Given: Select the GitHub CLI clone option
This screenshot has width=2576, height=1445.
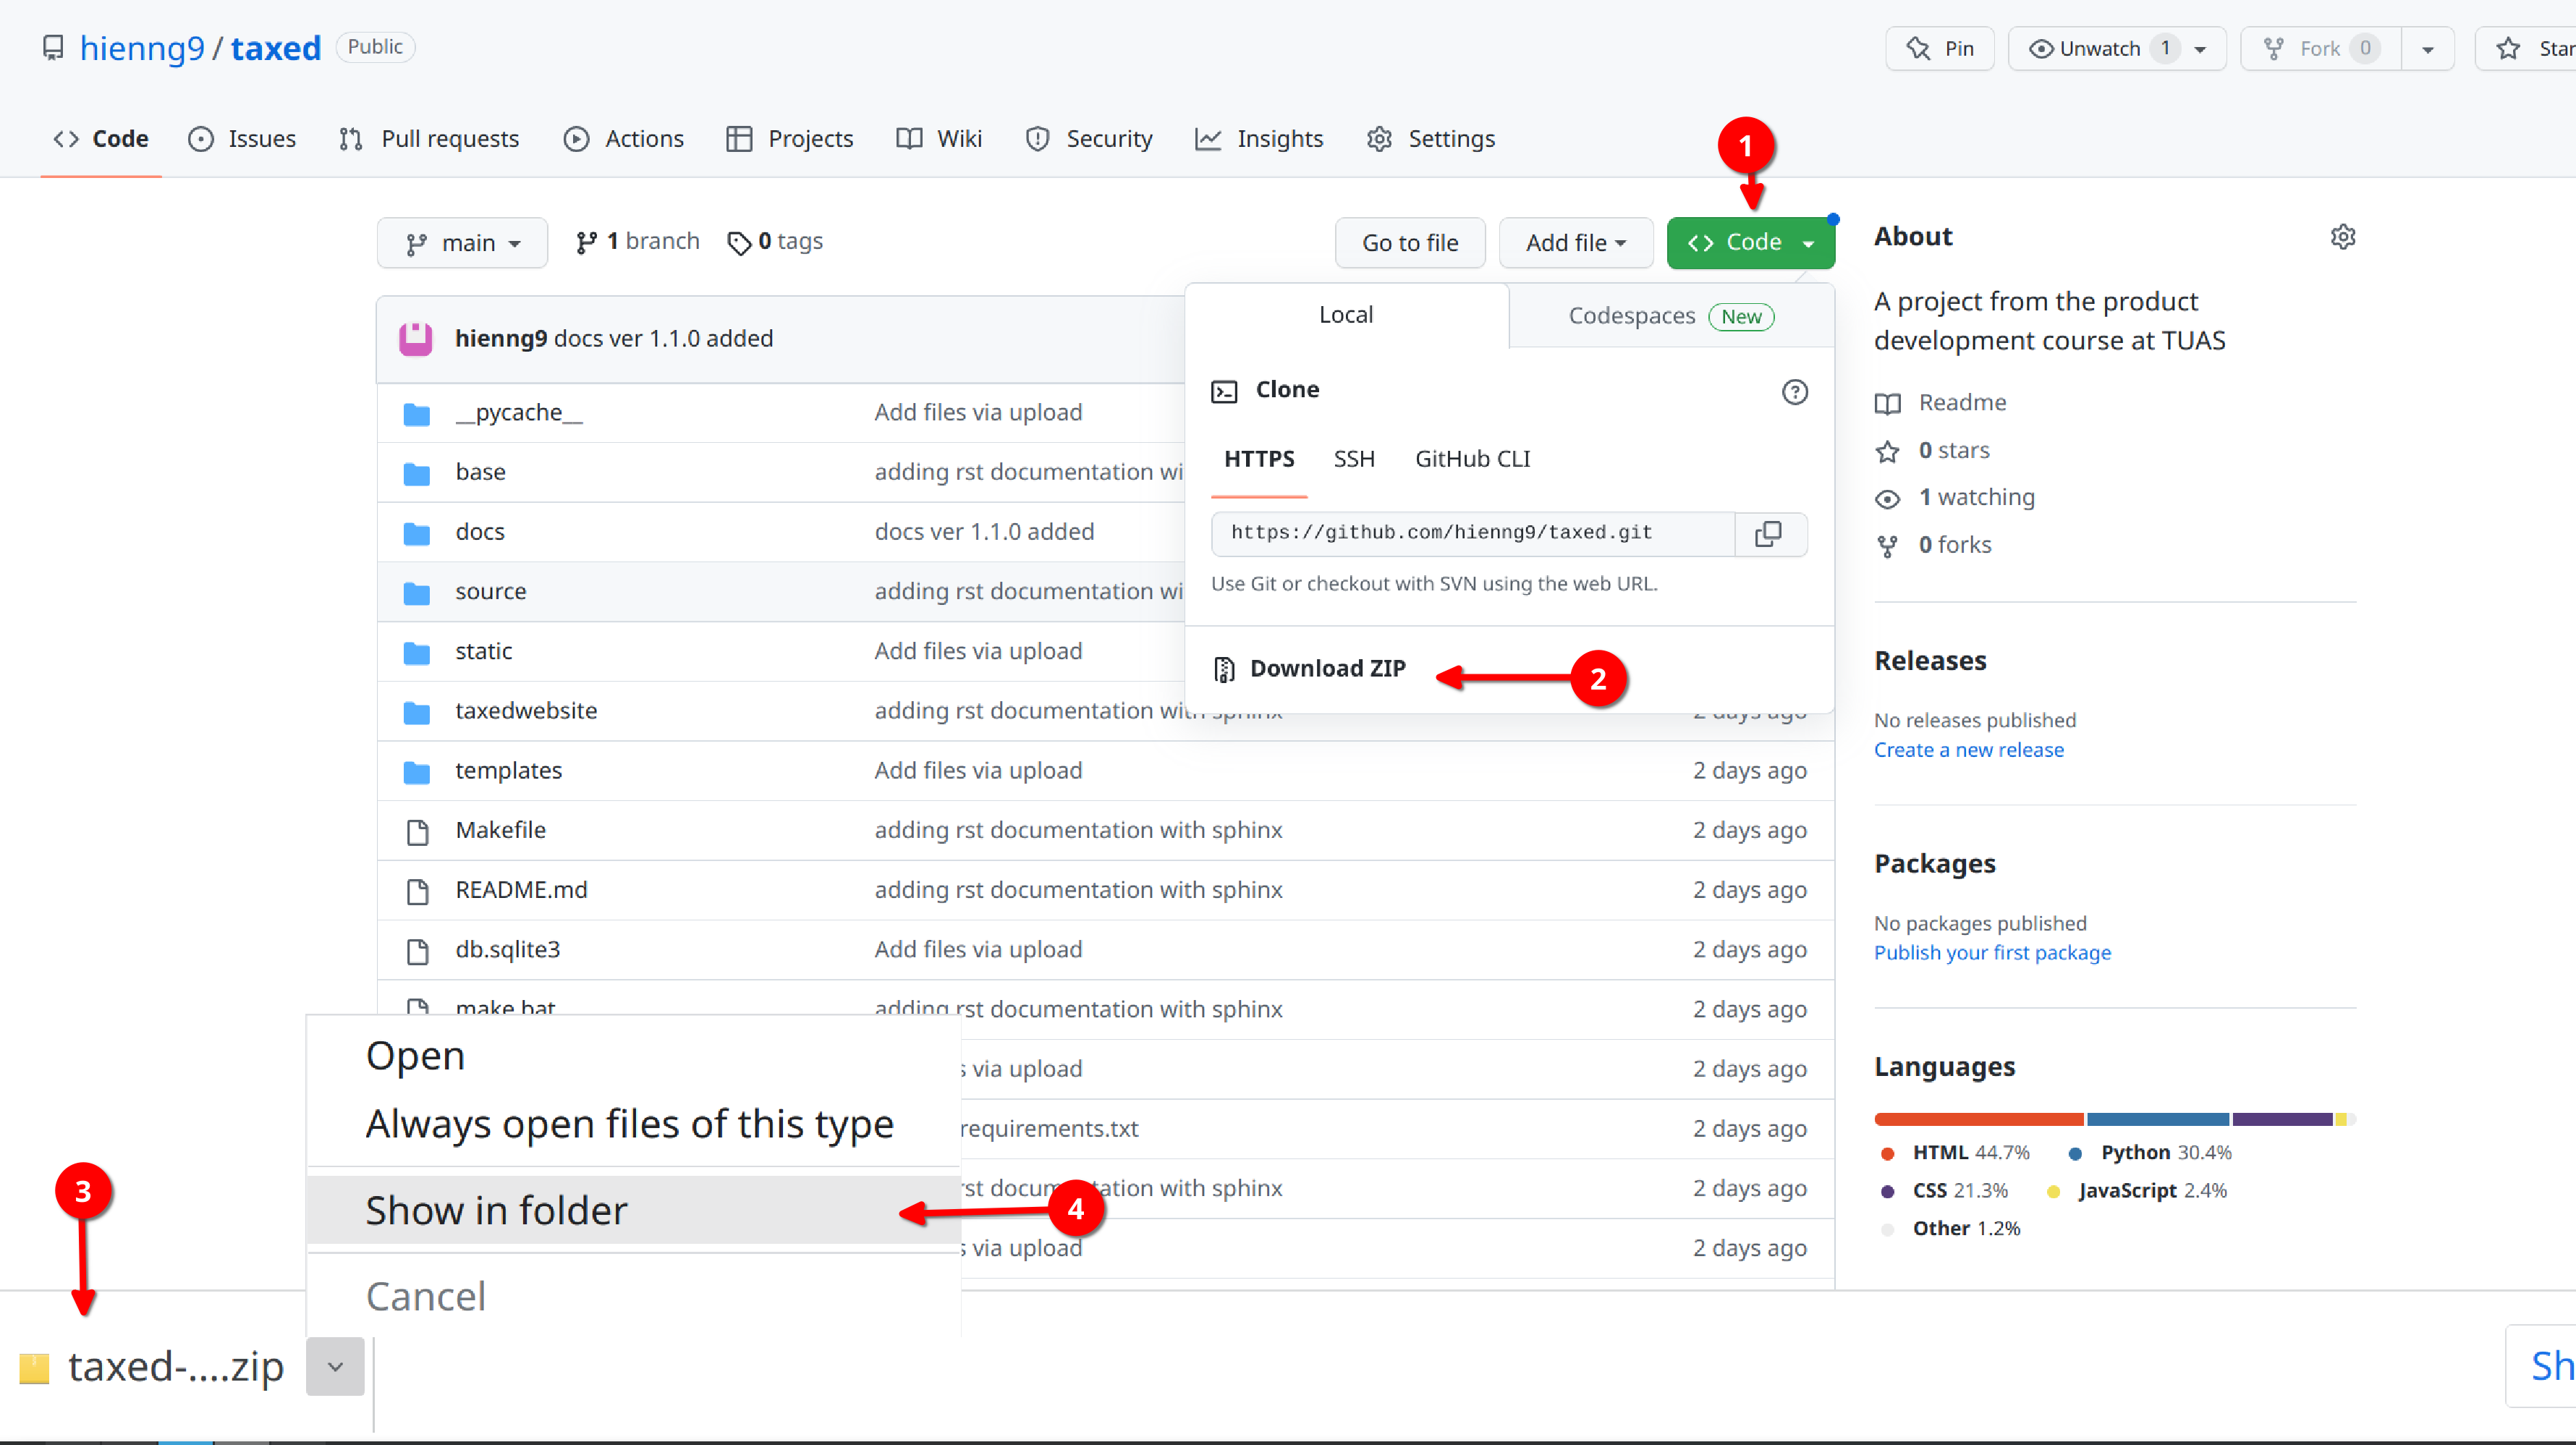Looking at the screenshot, I should 1472,459.
